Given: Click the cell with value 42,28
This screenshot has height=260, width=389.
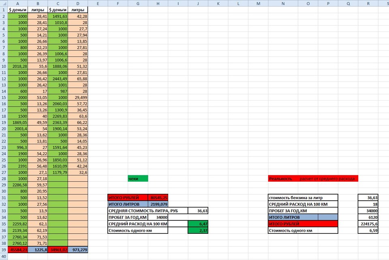Looking at the screenshot, I should (x=78, y=16).
